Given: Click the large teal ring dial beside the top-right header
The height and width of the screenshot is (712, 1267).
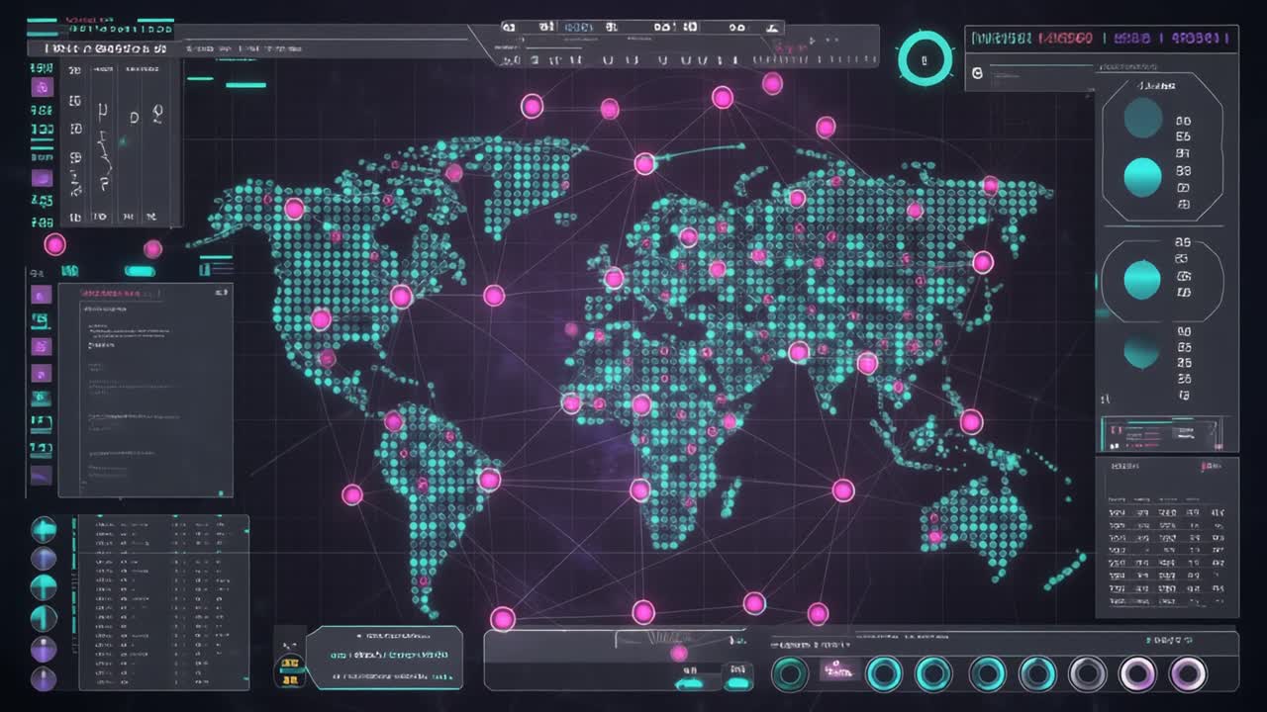Looking at the screenshot, I should click(x=925, y=59).
